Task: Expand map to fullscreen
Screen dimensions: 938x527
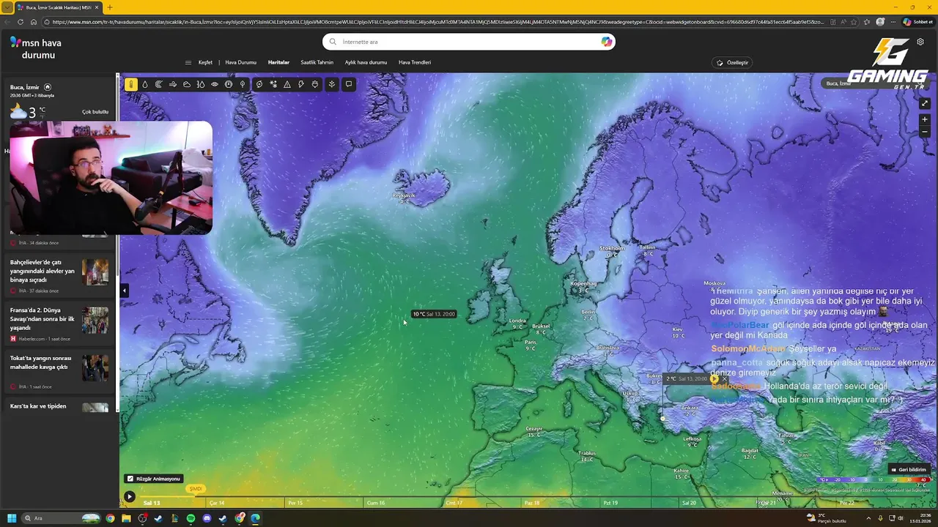Action: pyautogui.click(x=925, y=103)
